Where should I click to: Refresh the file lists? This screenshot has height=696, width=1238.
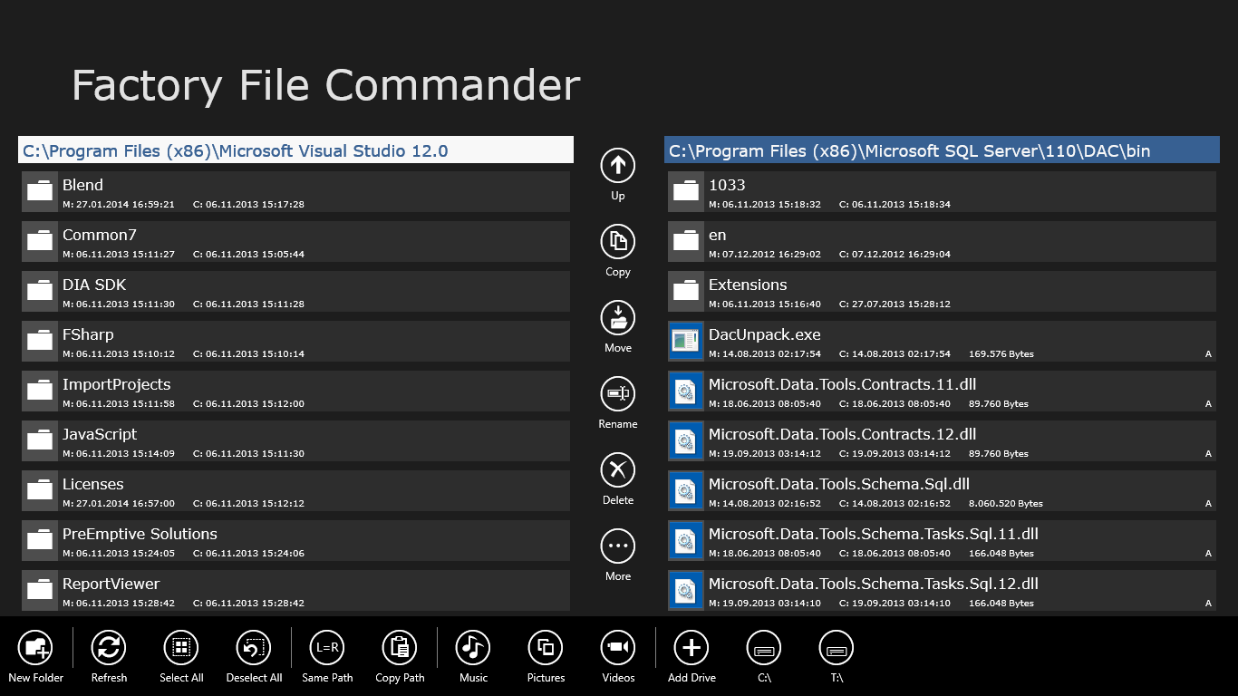coord(109,648)
